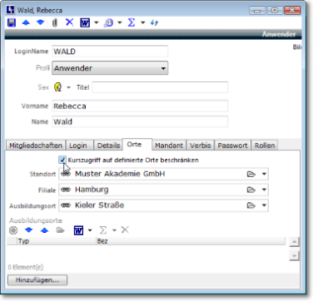Go to next record with down arrow

click(41, 22)
